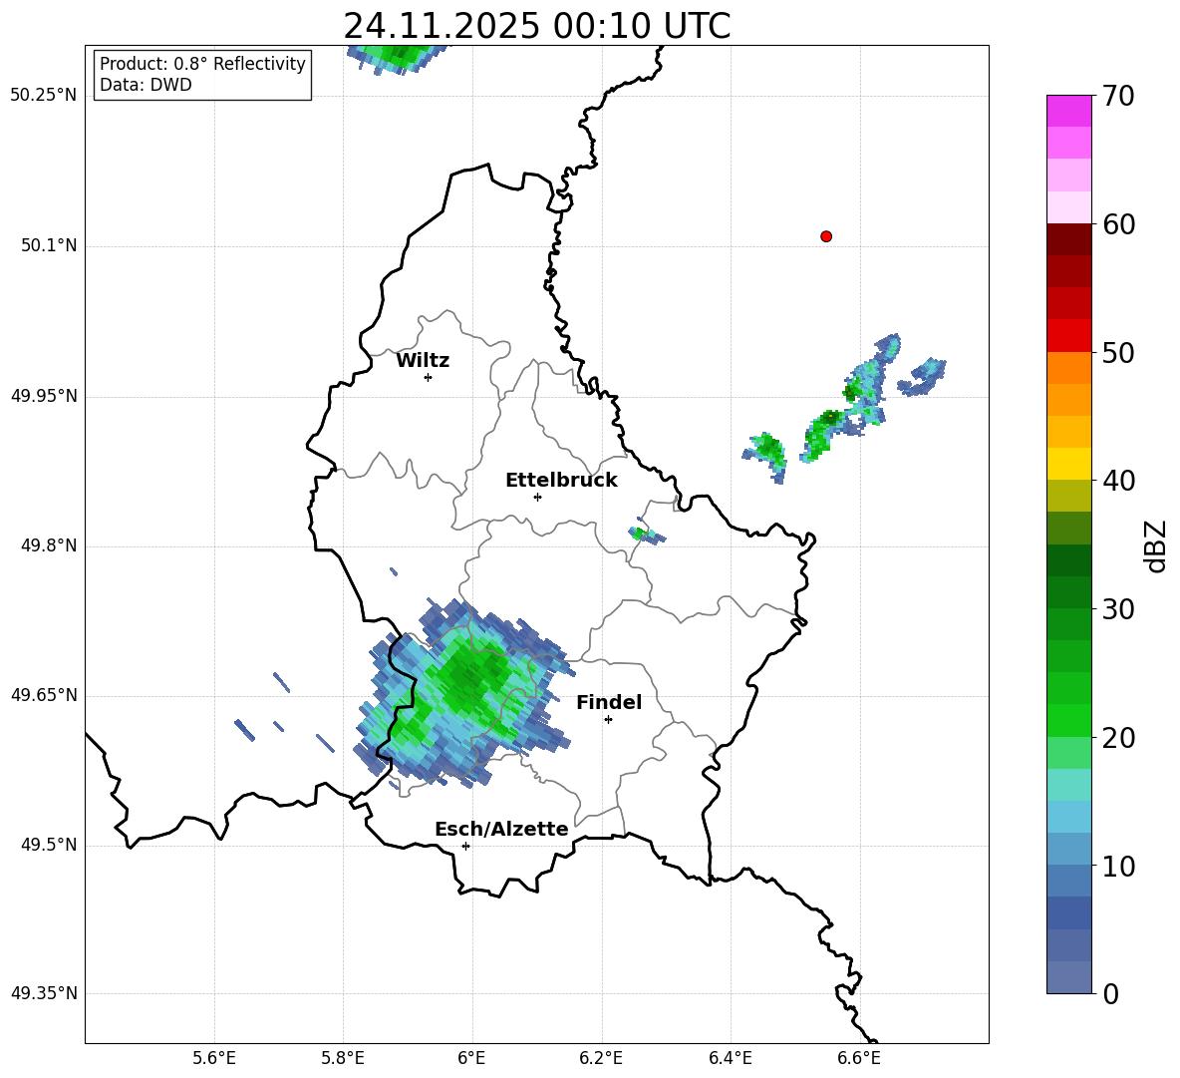
Task: Click the 50.1°N latitude label
Action: pos(49,245)
